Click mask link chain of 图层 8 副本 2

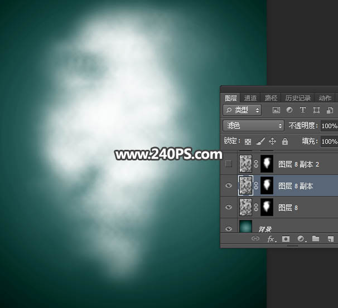(256, 164)
